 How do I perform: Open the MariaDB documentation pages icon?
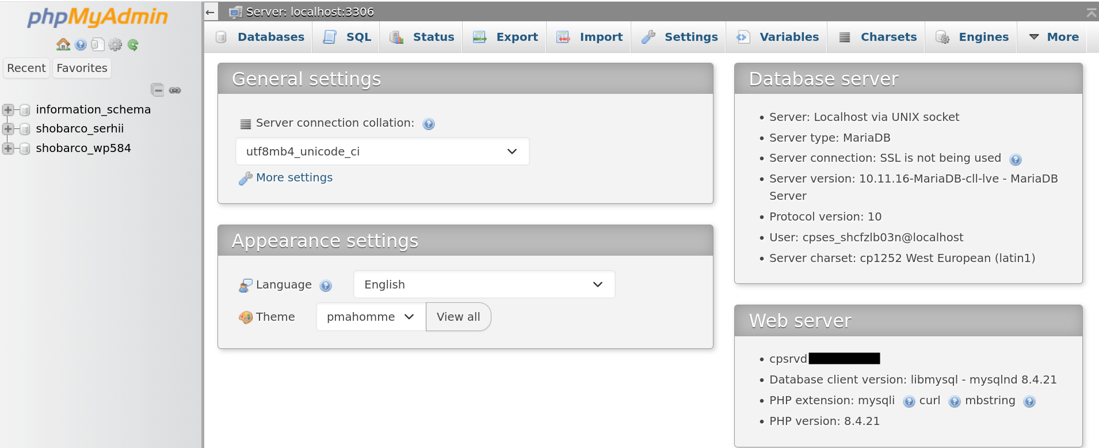98,44
